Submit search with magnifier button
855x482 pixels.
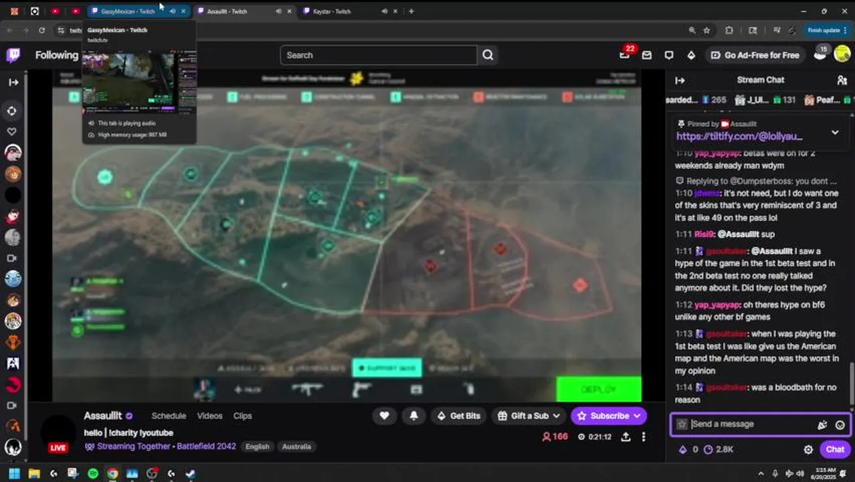point(488,55)
